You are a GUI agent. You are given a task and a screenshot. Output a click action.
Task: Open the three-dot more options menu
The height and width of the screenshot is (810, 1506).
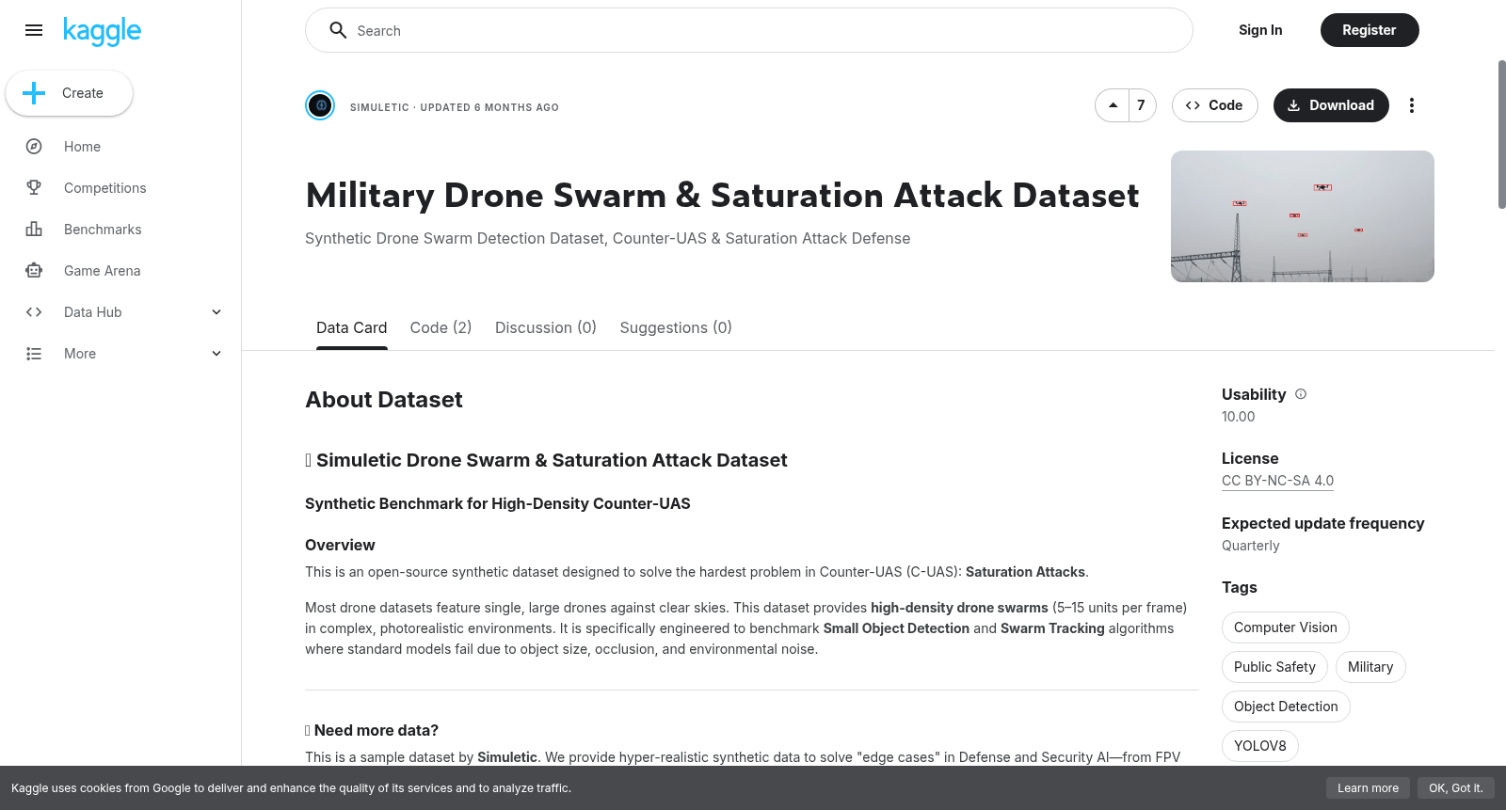click(1411, 105)
